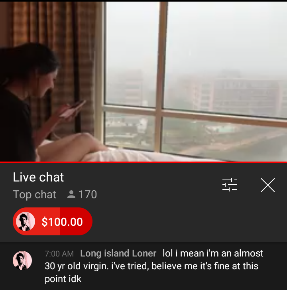Screen dimensions: 287x290
Task: Click the last line "point idk" of the message
Action: (63, 279)
